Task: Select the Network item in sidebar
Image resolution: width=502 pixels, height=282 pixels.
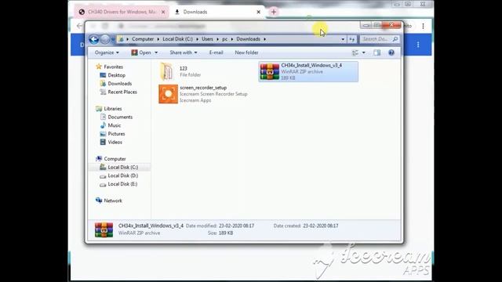Action: (x=113, y=201)
